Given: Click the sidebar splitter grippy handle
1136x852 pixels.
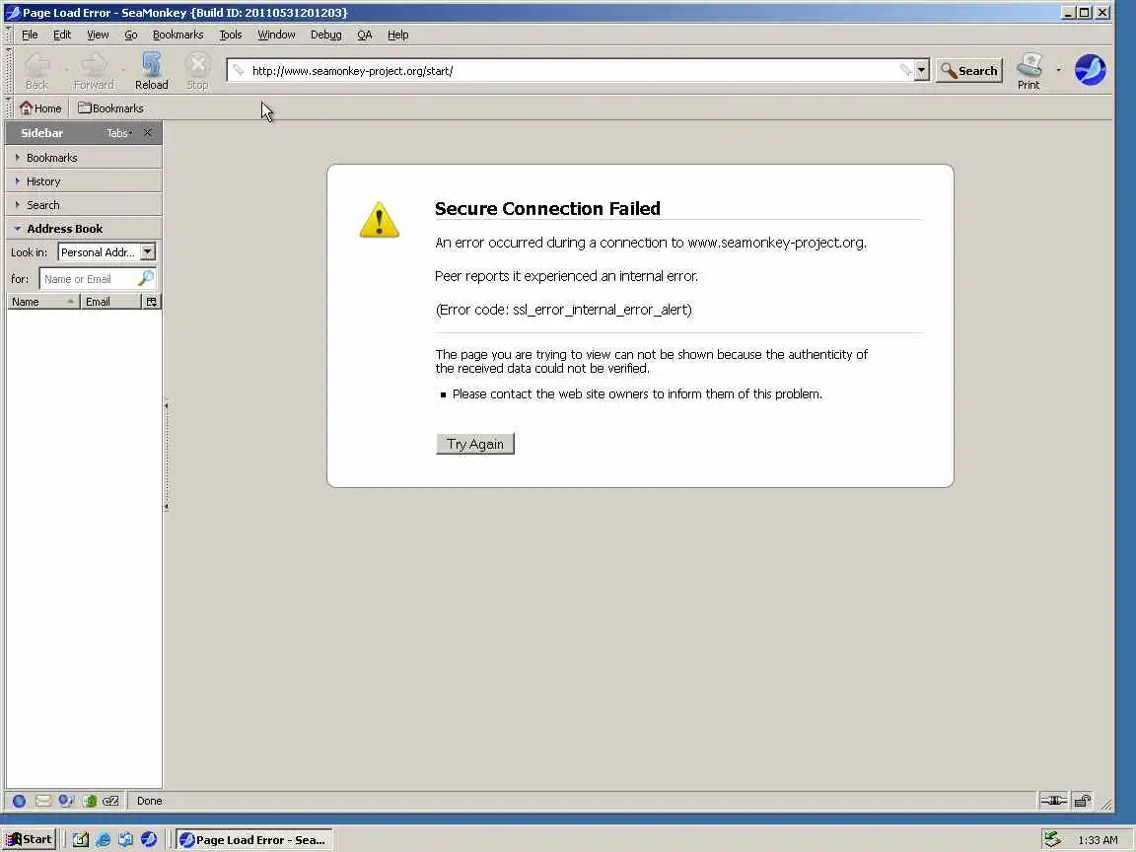Looking at the screenshot, I should 166,455.
